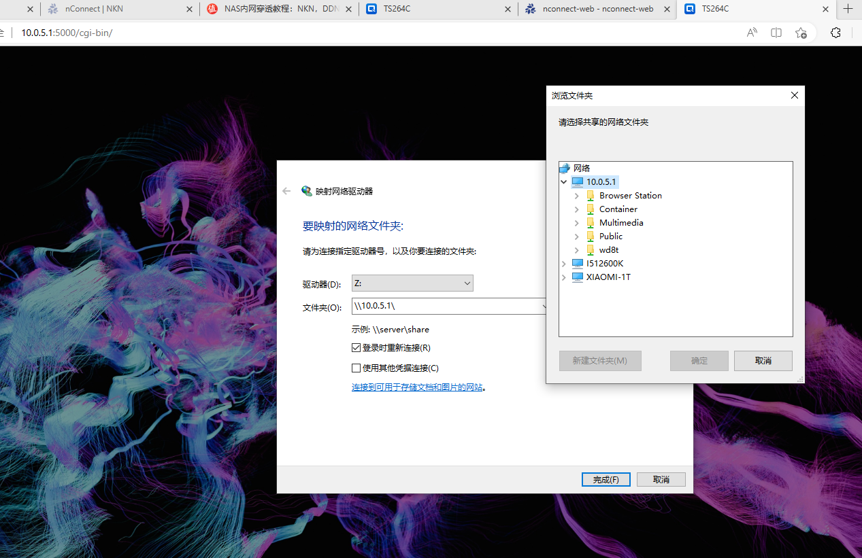
Task: Click the Multimedia folder icon
Action: pos(589,222)
